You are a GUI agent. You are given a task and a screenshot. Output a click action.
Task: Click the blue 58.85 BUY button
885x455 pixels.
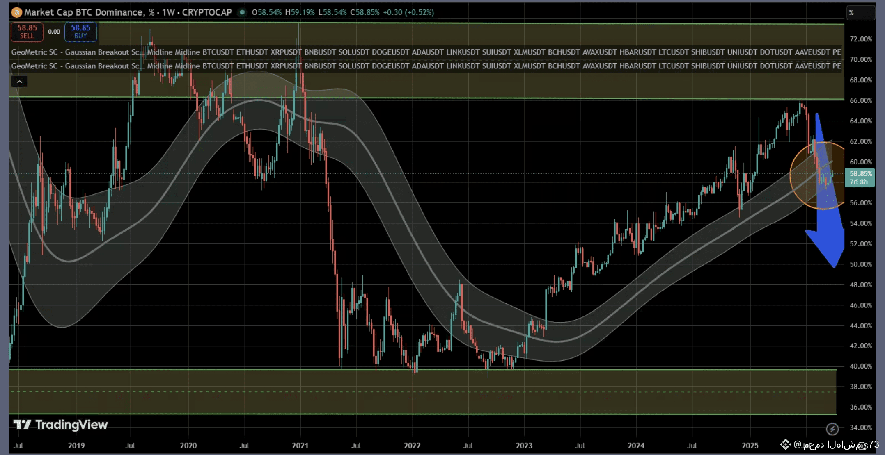pos(80,32)
